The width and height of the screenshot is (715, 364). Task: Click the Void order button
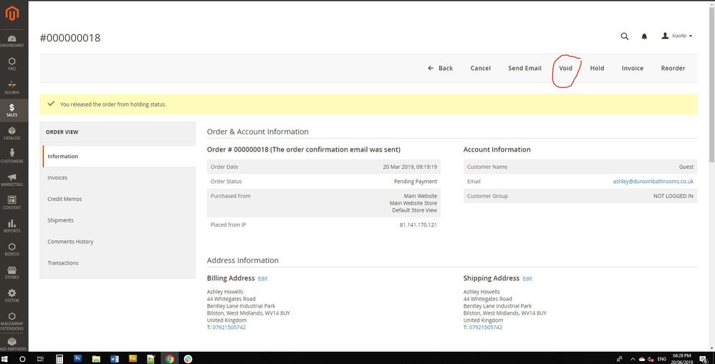[566, 68]
